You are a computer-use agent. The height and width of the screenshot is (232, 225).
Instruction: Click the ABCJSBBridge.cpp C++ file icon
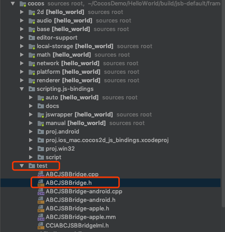coord(41,174)
